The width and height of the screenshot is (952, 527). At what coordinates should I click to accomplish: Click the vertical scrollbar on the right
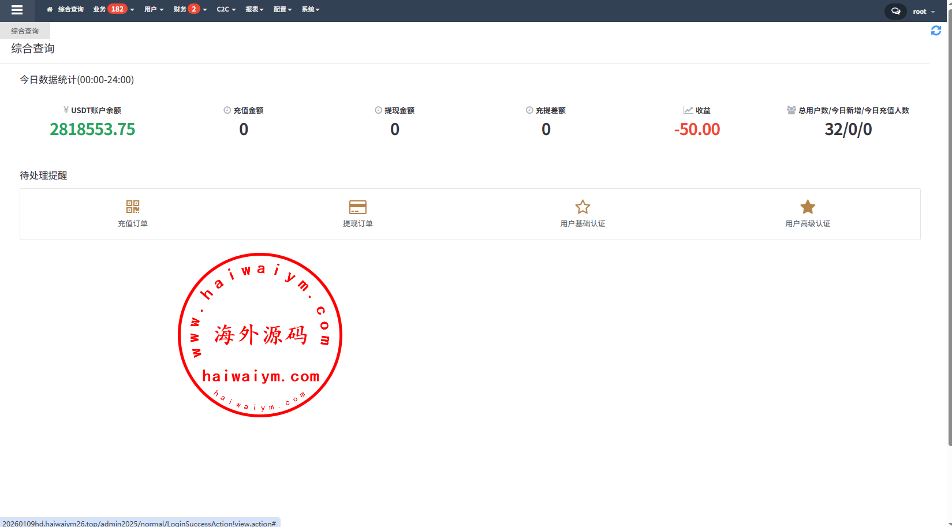click(950, 231)
